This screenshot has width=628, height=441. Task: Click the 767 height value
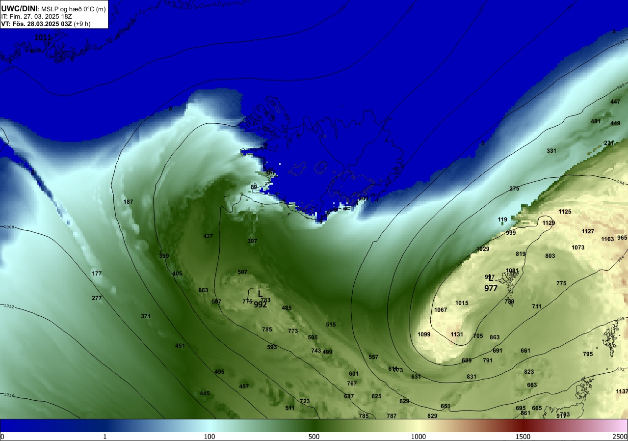click(352, 384)
